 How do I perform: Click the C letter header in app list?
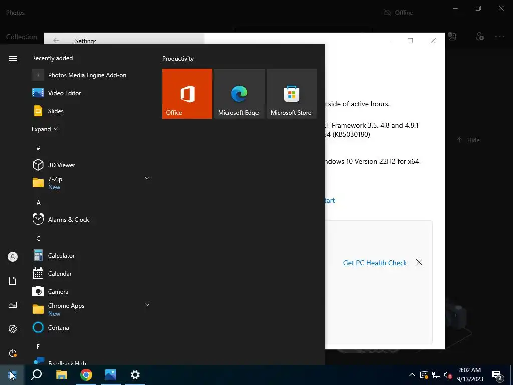pos(38,238)
